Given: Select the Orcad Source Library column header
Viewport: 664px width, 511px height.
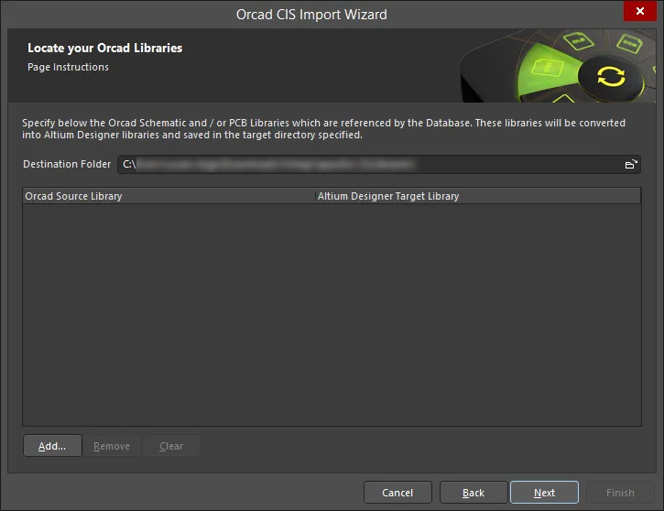Looking at the screenshot, I should coord(169,196).
